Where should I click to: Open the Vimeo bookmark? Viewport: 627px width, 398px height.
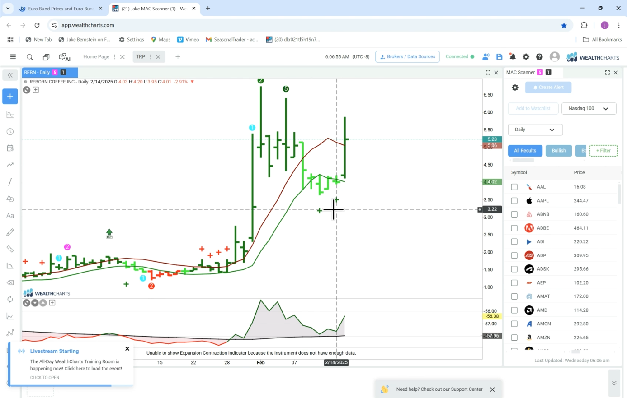tap(188, 40)
